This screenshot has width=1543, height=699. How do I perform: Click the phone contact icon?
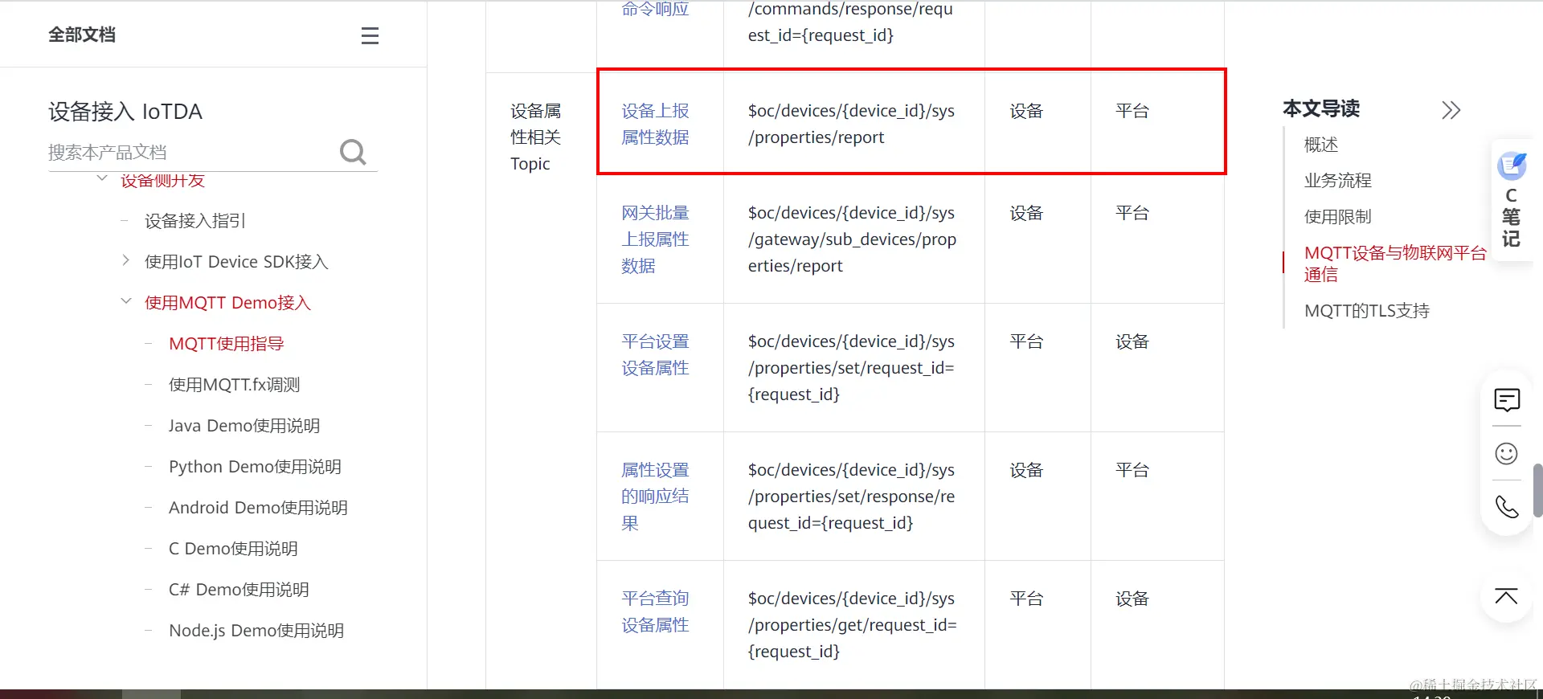1506,507
